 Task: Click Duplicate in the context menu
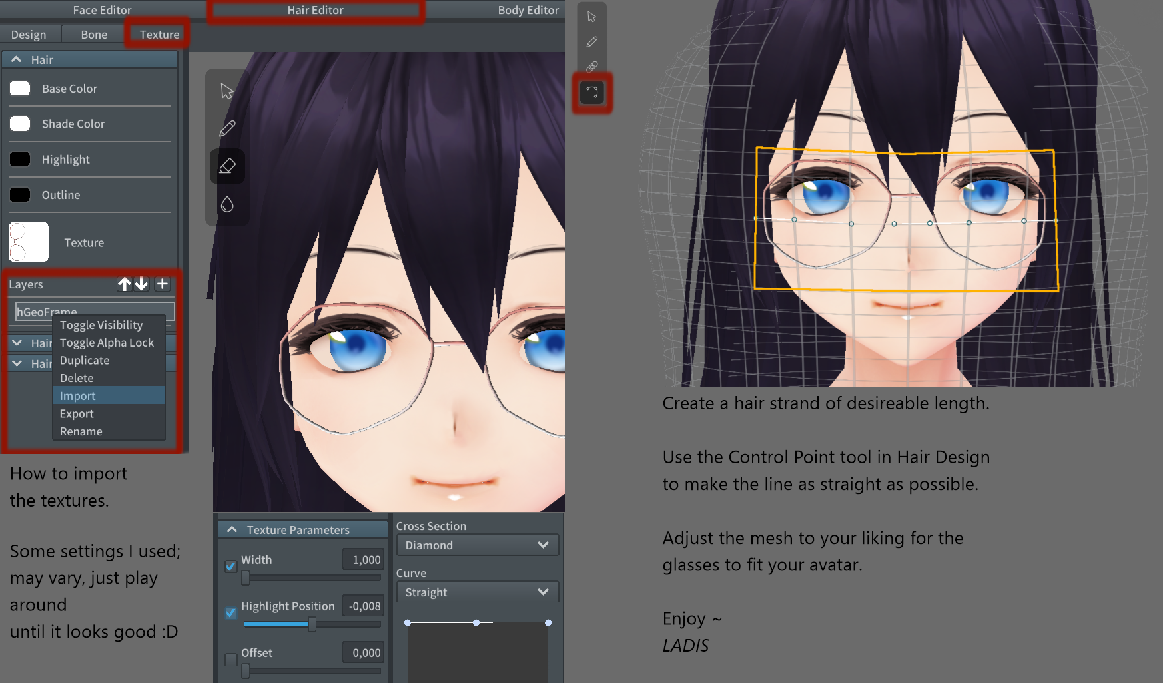point(84,360)
